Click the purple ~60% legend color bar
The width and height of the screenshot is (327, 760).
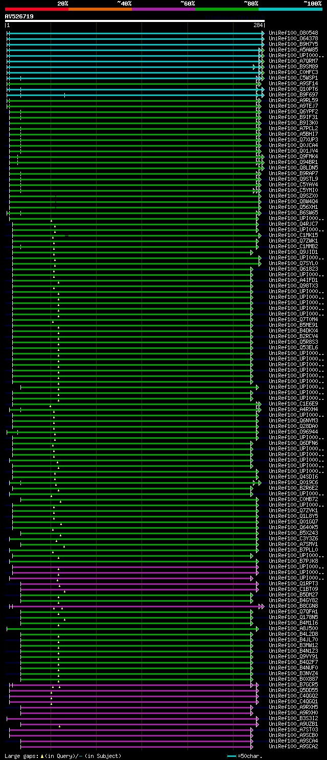(163, 9)
